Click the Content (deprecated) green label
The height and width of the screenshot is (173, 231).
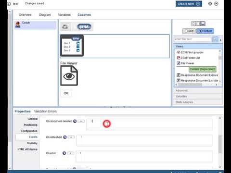203,69
